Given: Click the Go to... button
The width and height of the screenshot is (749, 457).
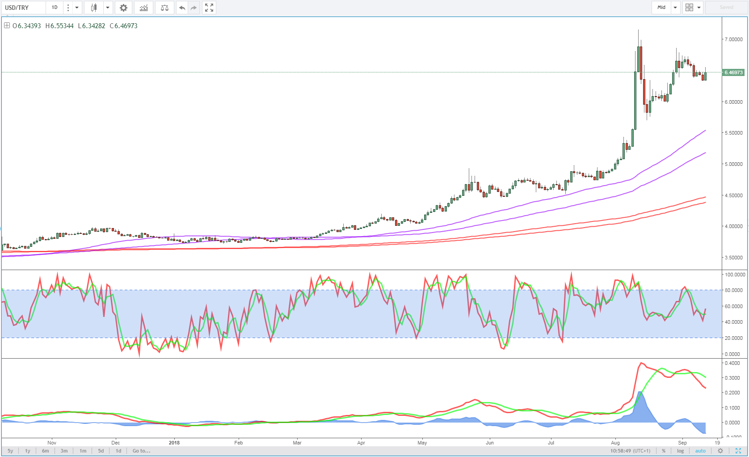Looking at the screenshot, I should (x=141, y=451).
